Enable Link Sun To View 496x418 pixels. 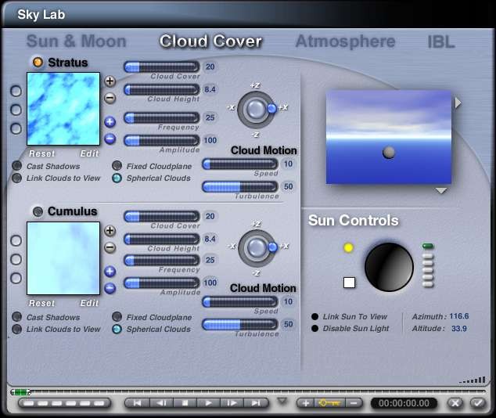[315, 317]
